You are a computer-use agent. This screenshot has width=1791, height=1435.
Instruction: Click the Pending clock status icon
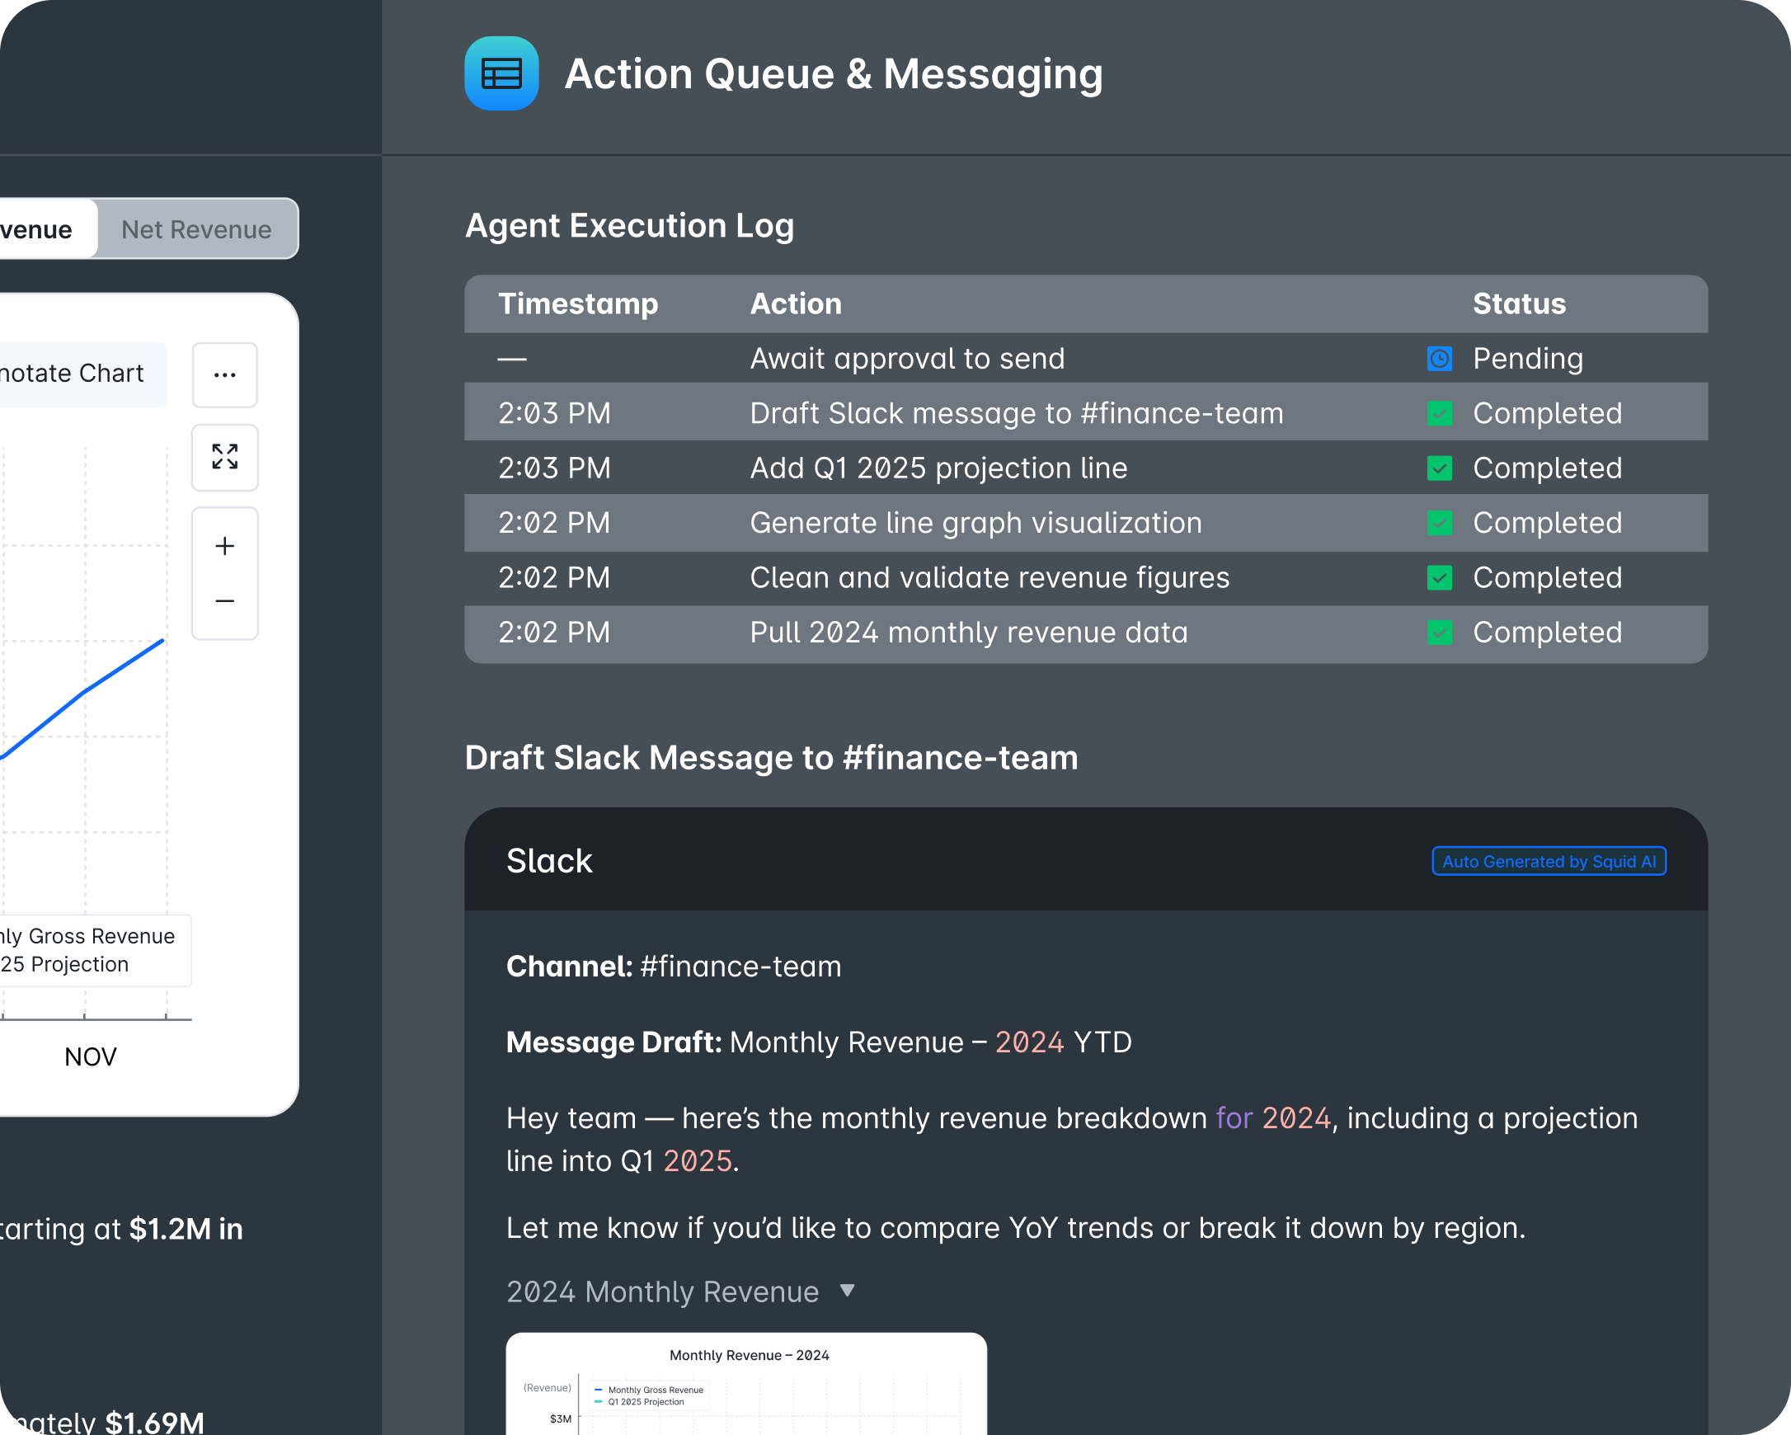pos(1439,359)
